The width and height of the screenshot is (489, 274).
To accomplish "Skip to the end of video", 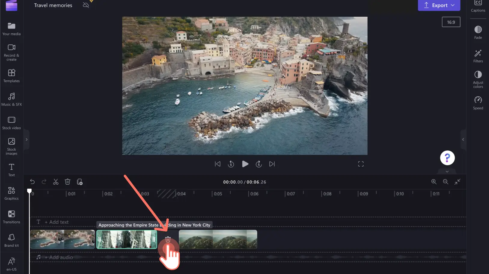I will (x=272, y=164).
